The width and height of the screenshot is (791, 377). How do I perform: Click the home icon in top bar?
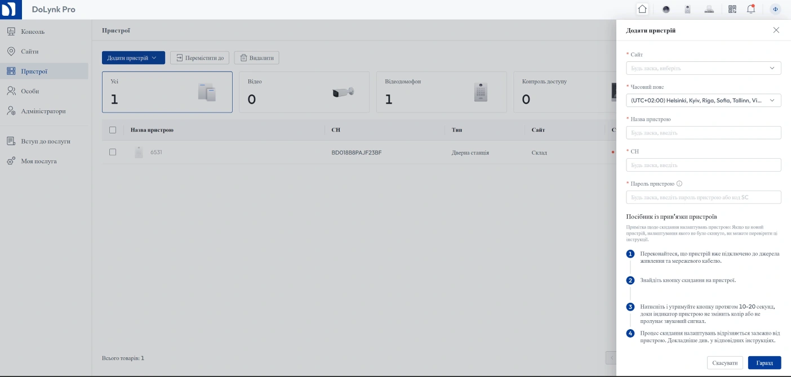pos(642,9)
